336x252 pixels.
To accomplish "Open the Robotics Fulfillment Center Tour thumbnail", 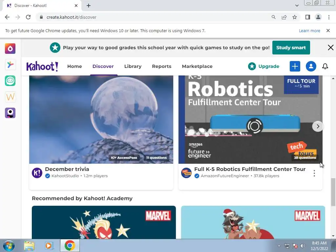I will (250, 119).
